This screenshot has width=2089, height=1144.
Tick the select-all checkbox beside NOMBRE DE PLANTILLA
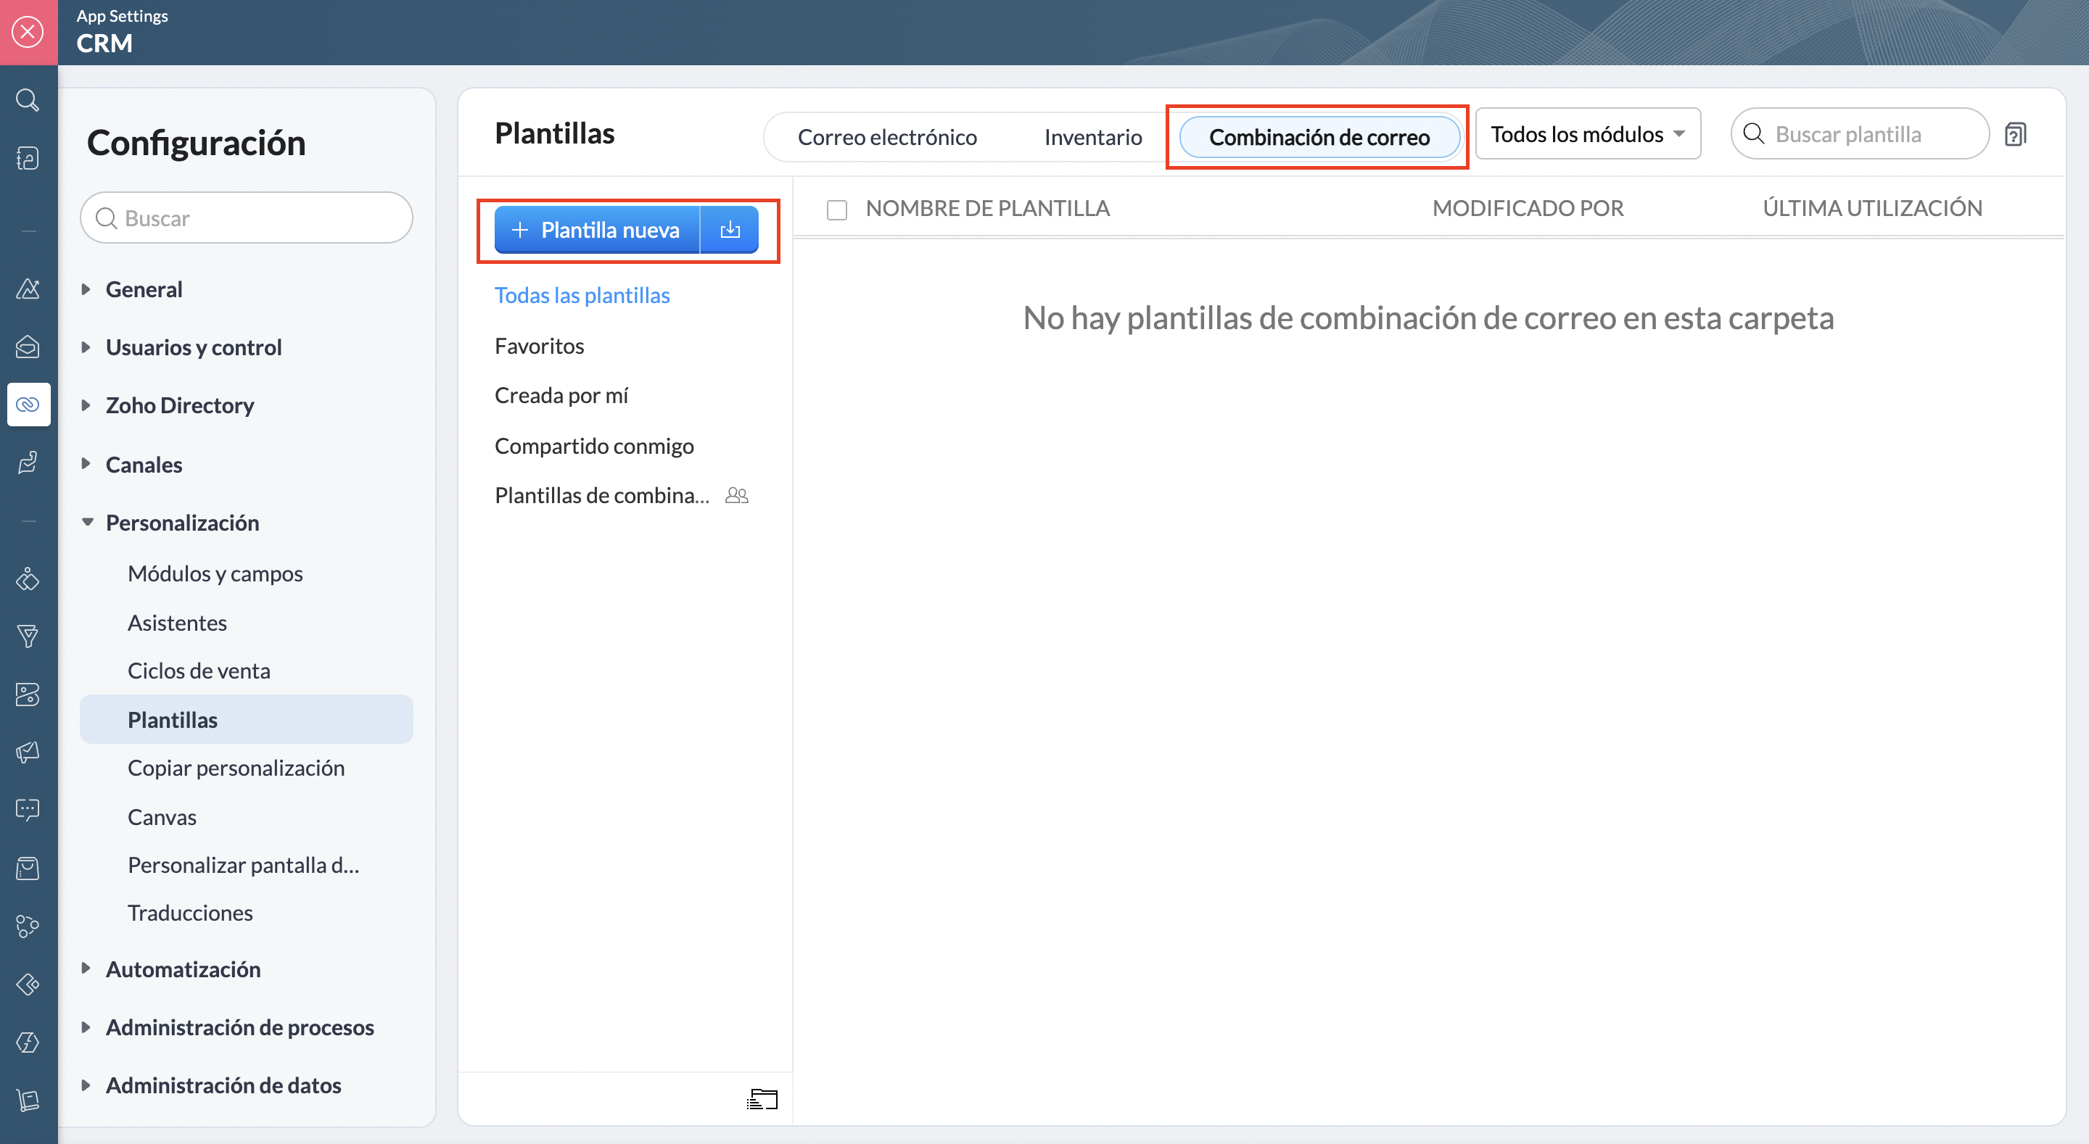coord(836,210)
